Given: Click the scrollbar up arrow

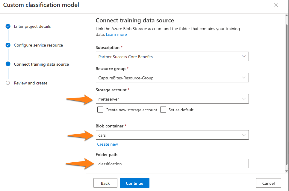Looking at the screenshot, I should tap(287, 16).
